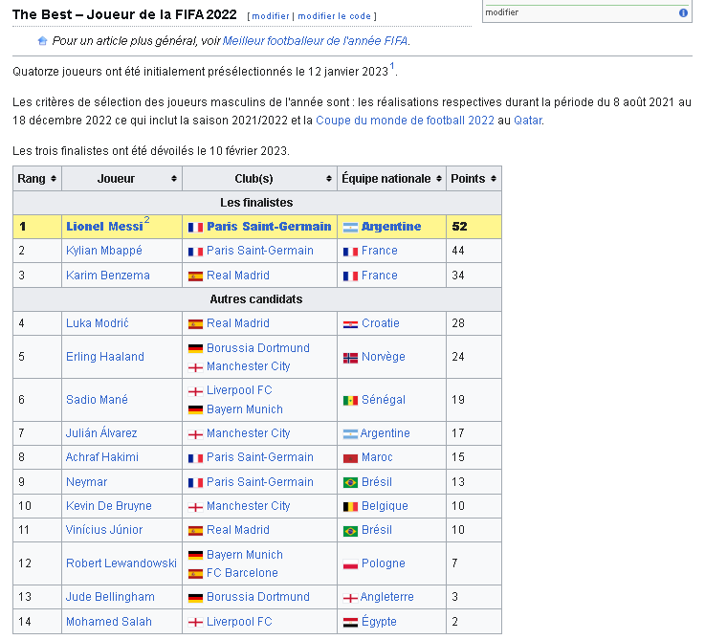This screenshot has height=640, width=705.
Task: Open the Égypte national team link
Action: point(379,621)
